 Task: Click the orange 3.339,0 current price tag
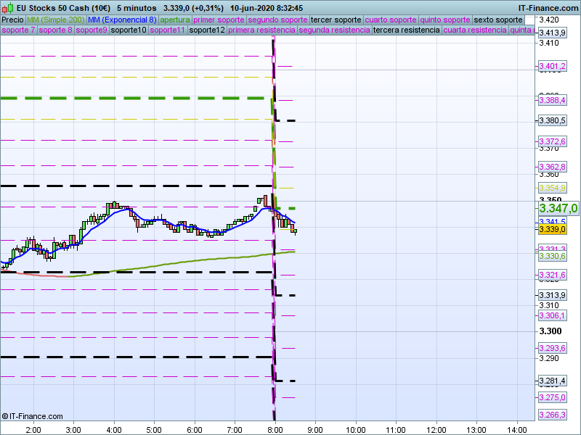[x=552, y=229]
